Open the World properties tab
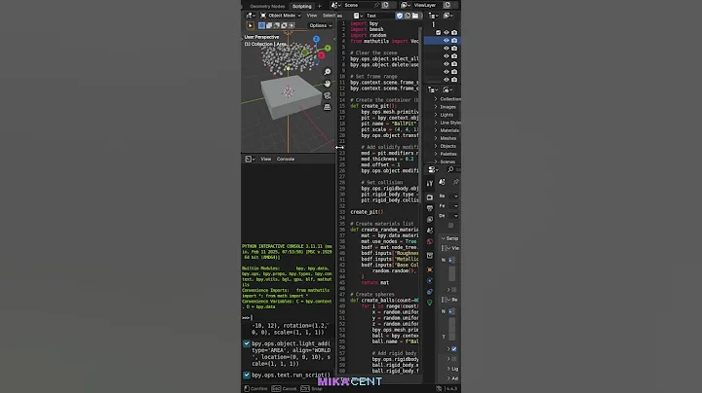Screen dimensions: 702x393 click(430, 241)
